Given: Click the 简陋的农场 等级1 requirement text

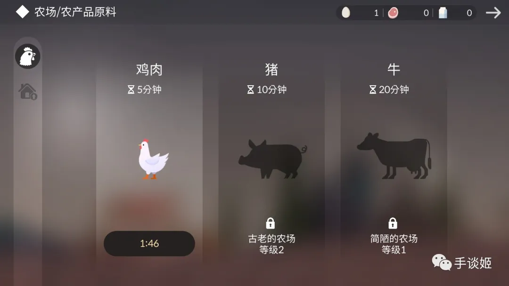Looking at the screenshot, I should (394, 244).
